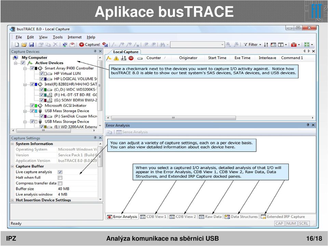Enable Halt when full checkbox

[x=60, y=178]
